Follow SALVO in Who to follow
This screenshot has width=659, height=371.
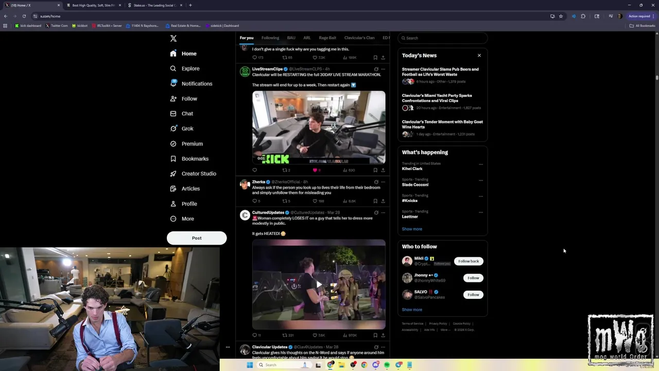tap(473, 295)
